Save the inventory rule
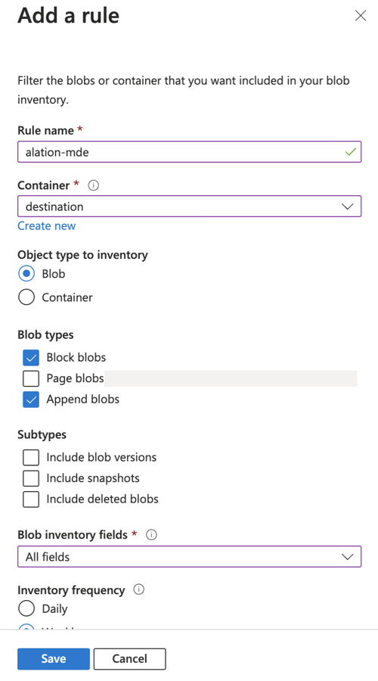 [54, 659]
